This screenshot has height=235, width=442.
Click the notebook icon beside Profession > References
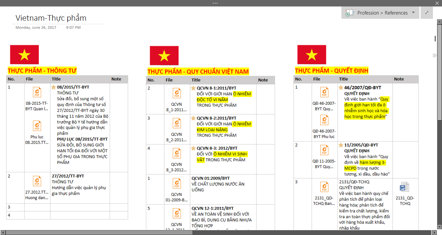(x=349, y=13)
